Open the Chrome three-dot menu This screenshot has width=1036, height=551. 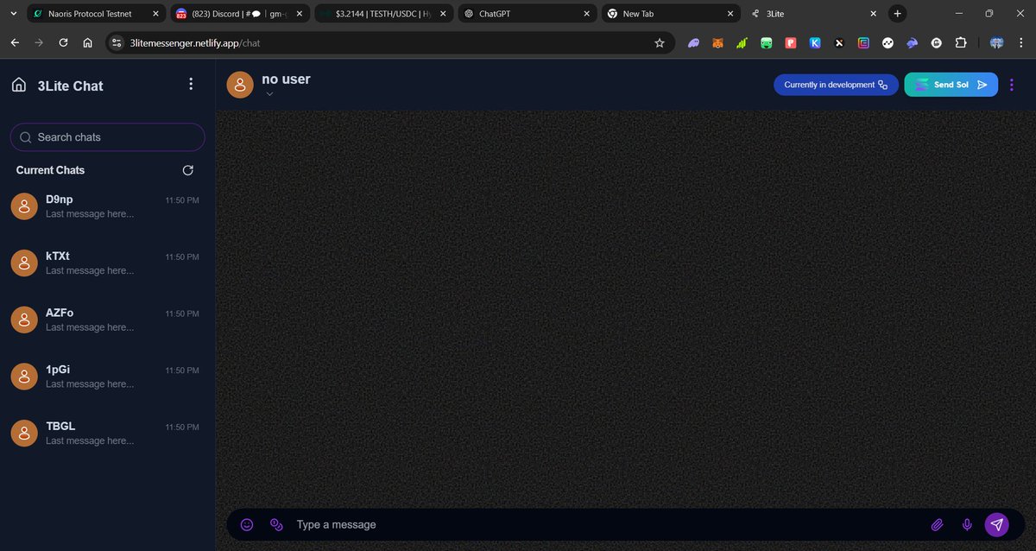pyautogui.click(x=1020, y=43)
